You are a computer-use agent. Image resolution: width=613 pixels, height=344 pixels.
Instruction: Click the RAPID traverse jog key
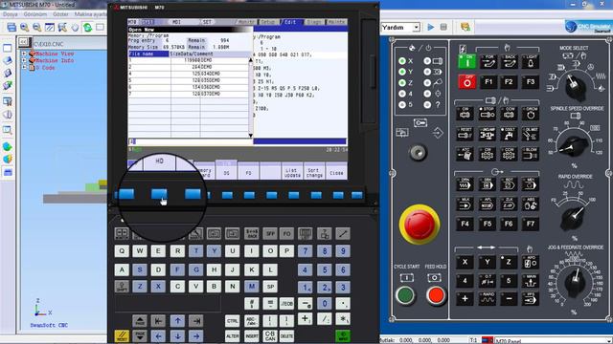[488, 299]
